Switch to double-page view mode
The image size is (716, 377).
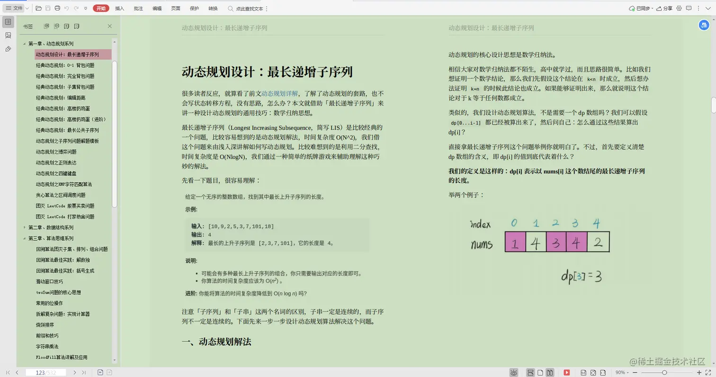click(549, 373)
